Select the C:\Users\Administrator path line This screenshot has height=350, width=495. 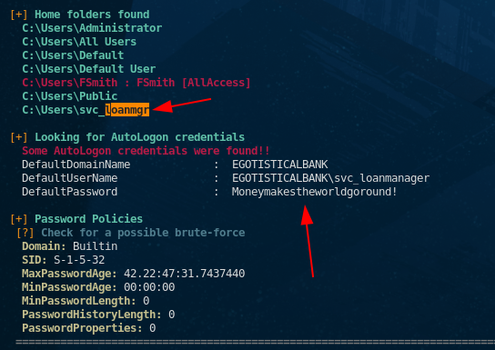pyautogui.click(x=92, y=28)
